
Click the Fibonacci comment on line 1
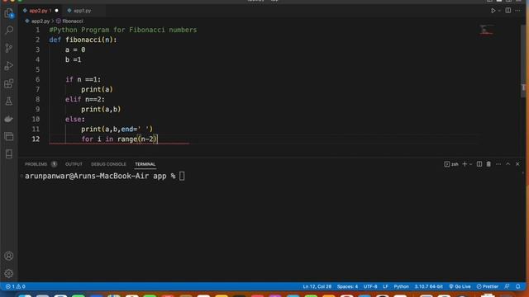(x=123, y=30)
